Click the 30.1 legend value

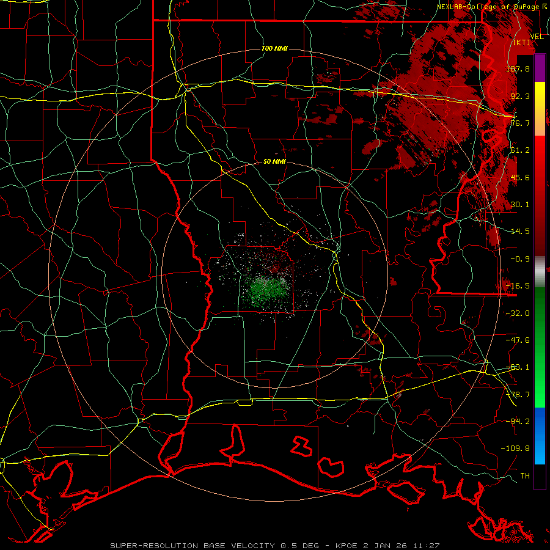click(520, 204)
